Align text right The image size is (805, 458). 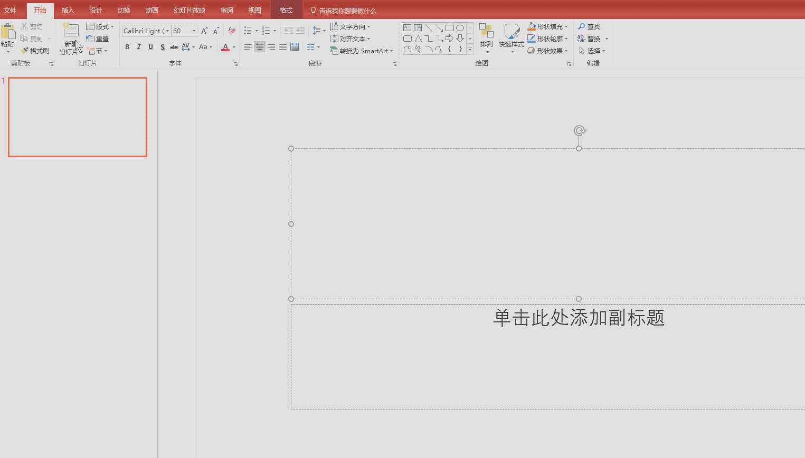coord(271,47)
